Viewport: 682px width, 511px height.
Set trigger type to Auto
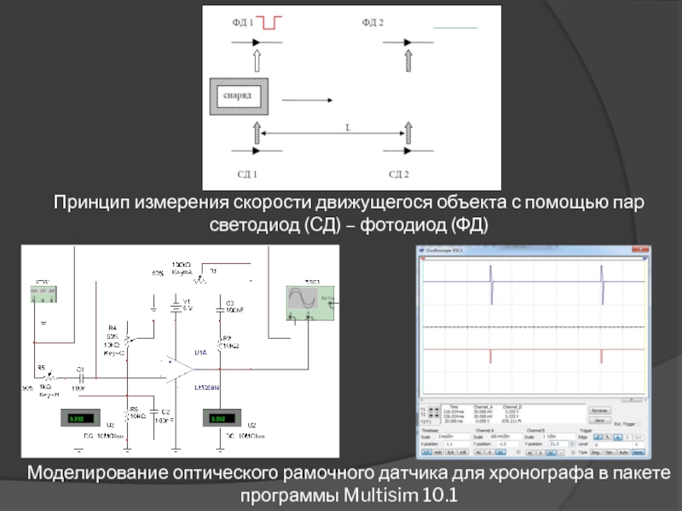point(624,452)
